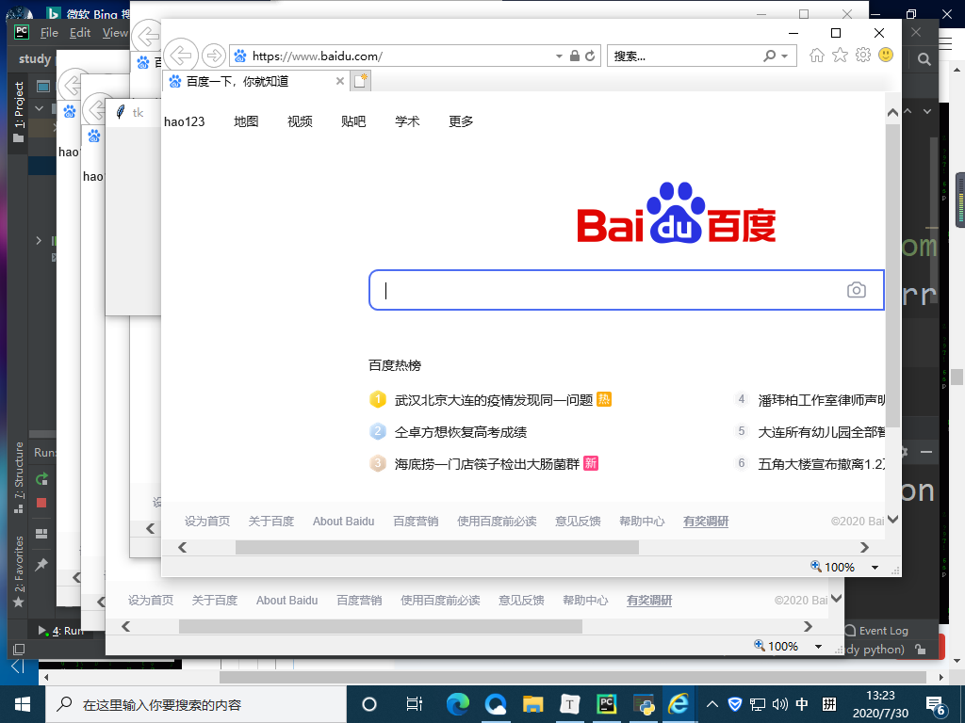Screen dimensions: 965x723
Task: Click the Python icon on the taskbar
Action: pos(644,704)
